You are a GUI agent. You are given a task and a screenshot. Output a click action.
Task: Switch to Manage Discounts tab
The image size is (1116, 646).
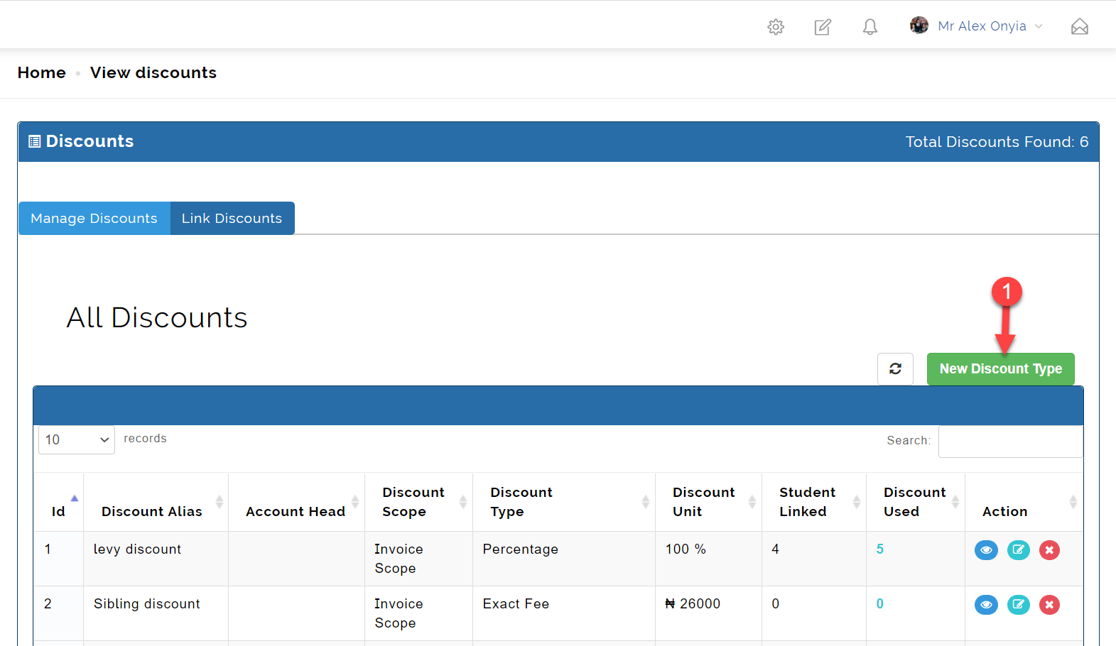[94, 219]
